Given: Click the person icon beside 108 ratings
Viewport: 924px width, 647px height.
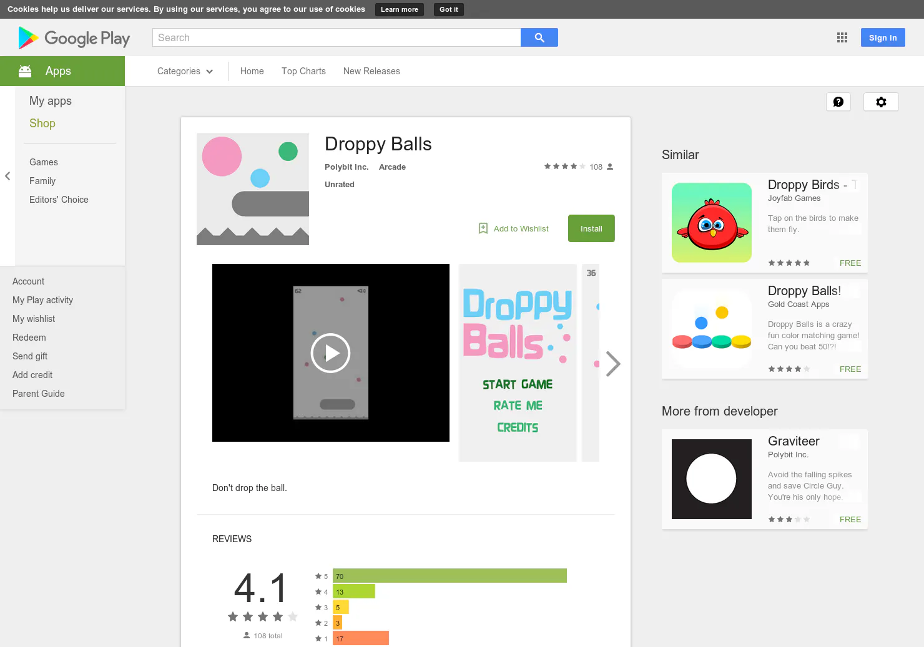Looking at the screenshot, I should tap(610, 167).
